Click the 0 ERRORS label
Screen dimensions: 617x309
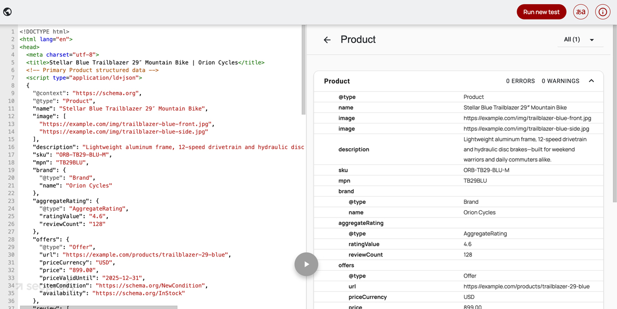click(x=520, y=81)
